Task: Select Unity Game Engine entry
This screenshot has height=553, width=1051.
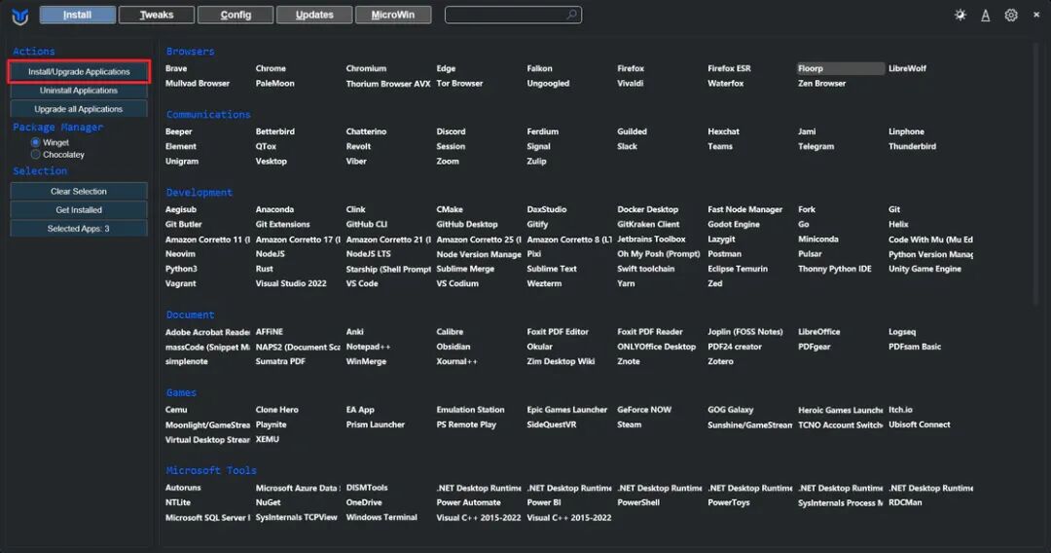Action: tap(925, 269)
